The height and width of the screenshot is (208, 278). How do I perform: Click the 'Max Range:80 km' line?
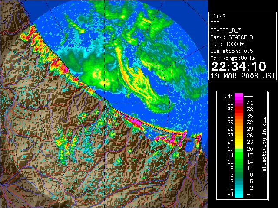tap(233, 58)
